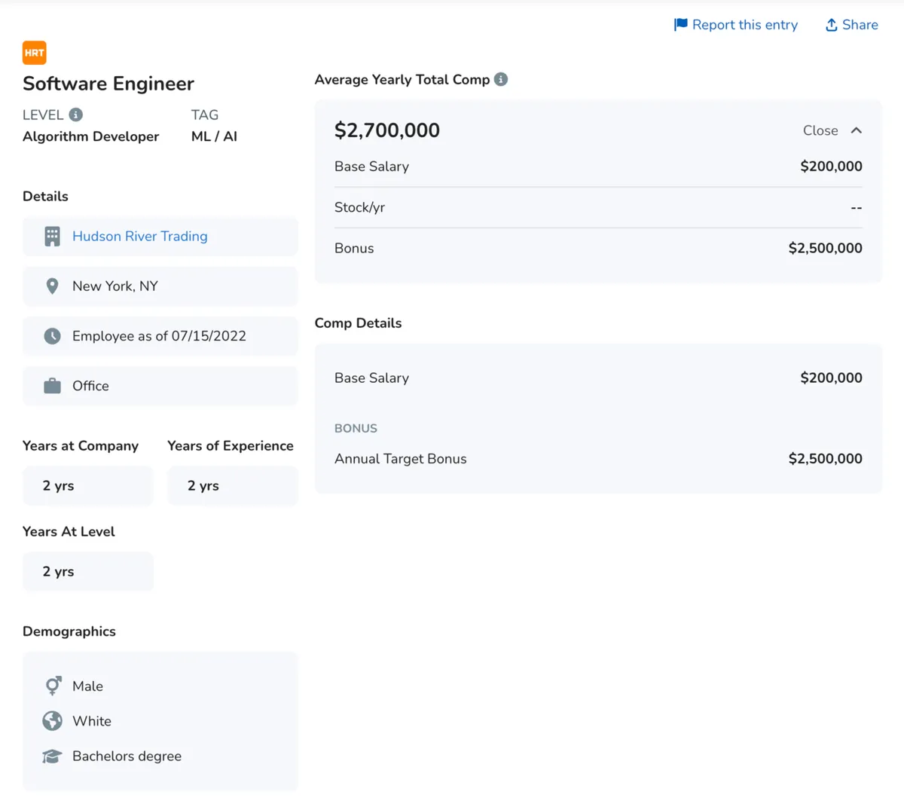
Task: Open the Hudson River Trading company link
Action: tap(139, 237)
